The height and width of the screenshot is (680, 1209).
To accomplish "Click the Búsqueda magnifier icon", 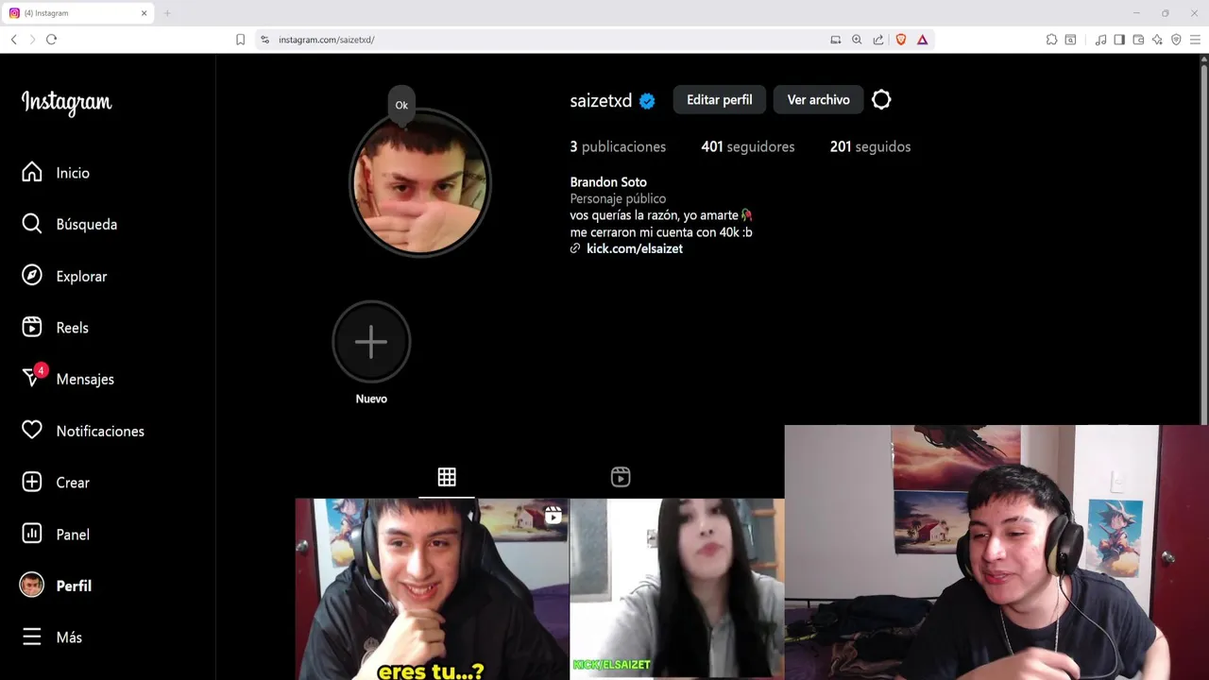I will coord(32,224).
